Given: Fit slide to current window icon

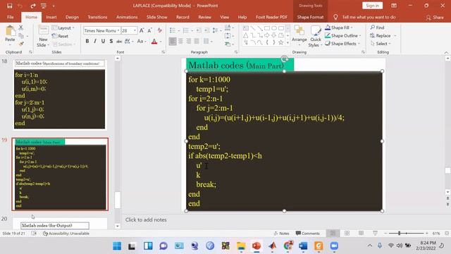Looking at the screenshot, I should pyautogui.click(x=447, y=233).
